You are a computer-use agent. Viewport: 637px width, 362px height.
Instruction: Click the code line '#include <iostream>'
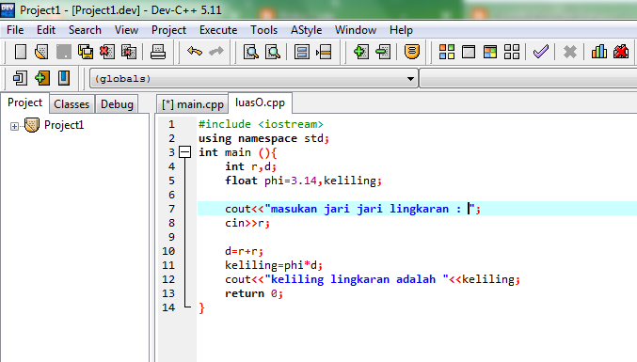tap(261, 124)
